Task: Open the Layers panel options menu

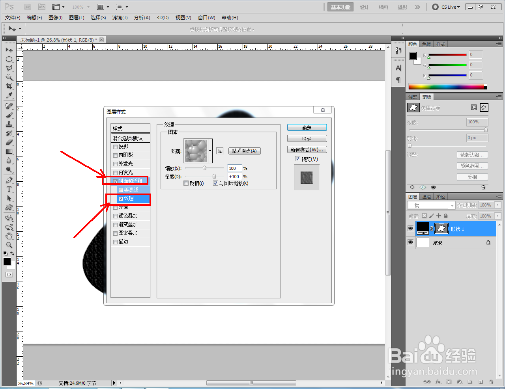Action: [499, 196]
